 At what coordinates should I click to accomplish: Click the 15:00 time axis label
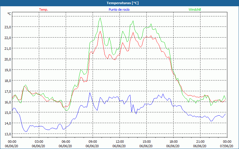[x=146, y=142]
